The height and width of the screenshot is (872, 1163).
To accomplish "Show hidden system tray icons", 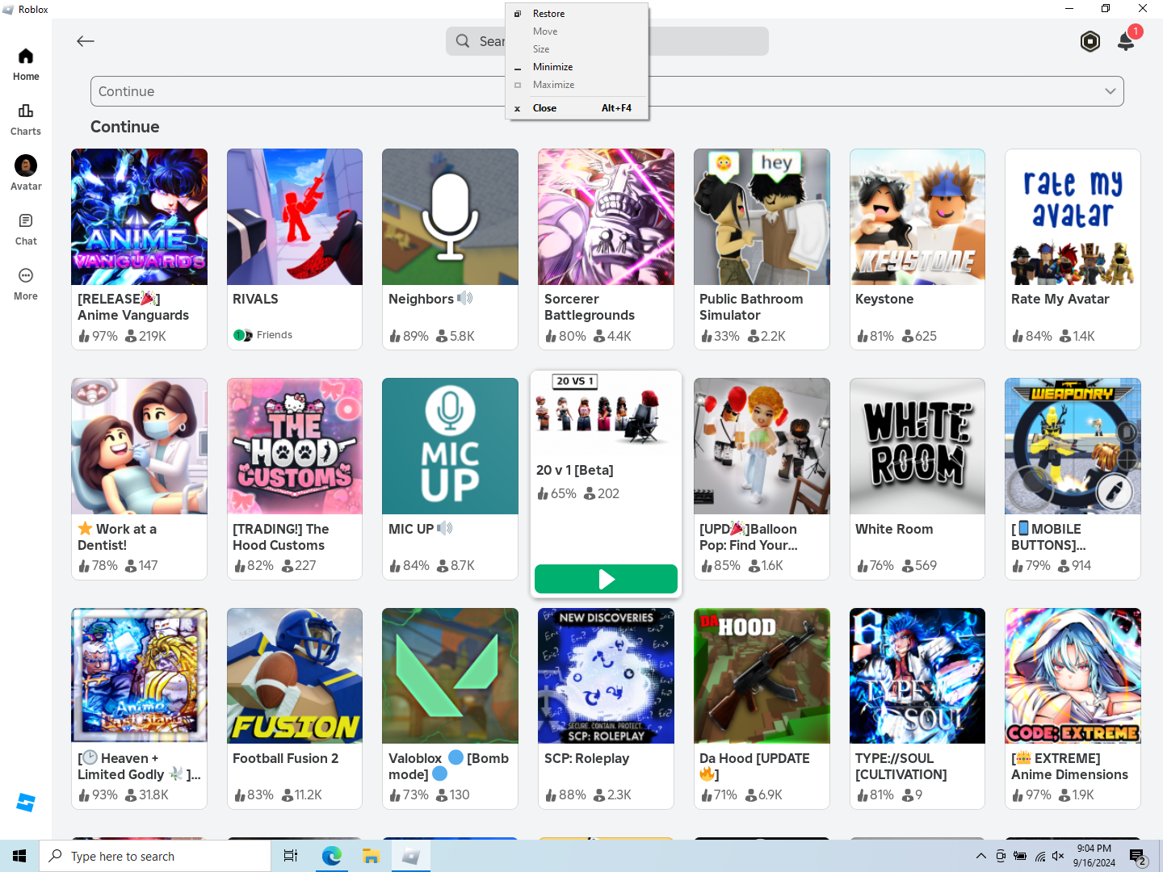I will pyautogui.click(x=980, y=856).
